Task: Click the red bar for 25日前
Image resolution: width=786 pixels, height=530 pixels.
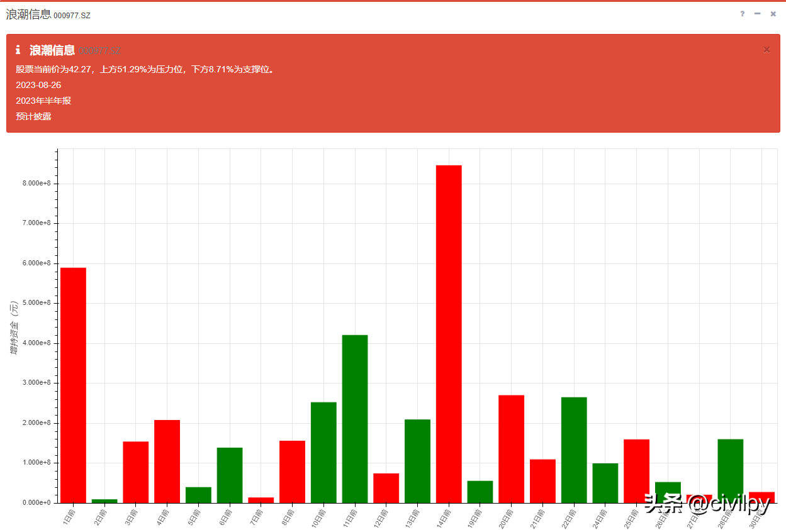Action: (x=637, y=471)
